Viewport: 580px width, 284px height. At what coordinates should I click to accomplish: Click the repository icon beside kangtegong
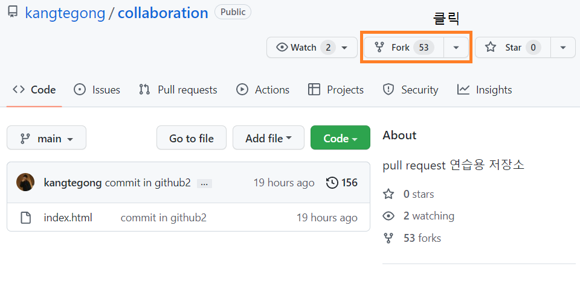[x=13, y=12]
